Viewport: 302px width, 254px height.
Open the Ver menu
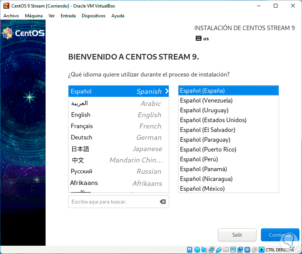tap(52, 16)
